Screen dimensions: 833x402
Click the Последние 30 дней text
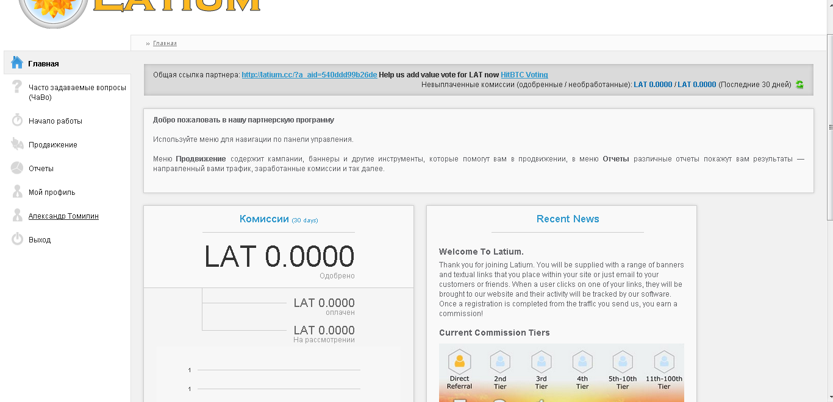pos(755,85)
